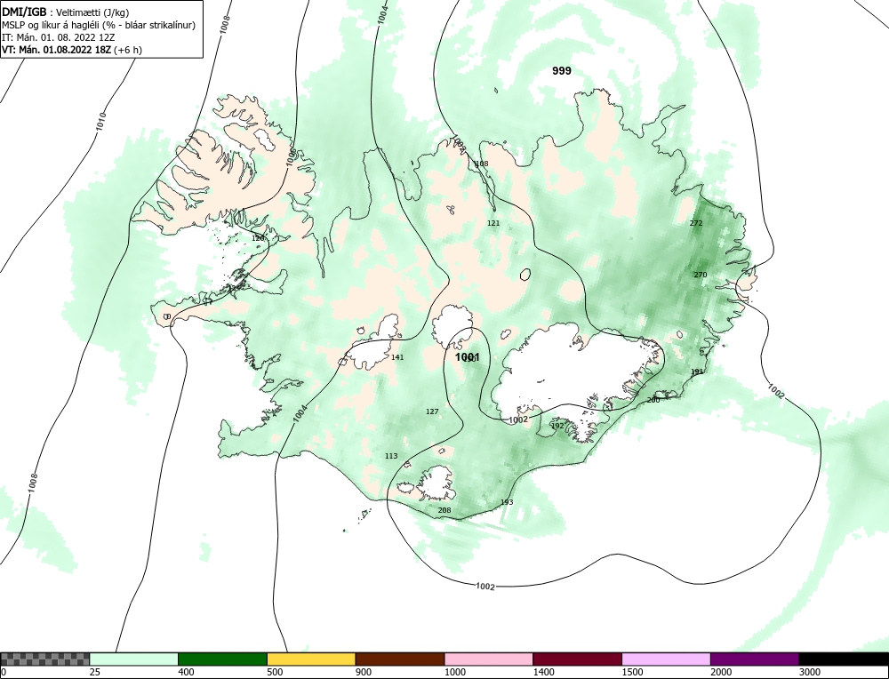Screen dimensions: 889x679
Task: Click the 'VT: Mán. 01.08.2022 18Z (+6 h)' line
Action: (72, 50)
